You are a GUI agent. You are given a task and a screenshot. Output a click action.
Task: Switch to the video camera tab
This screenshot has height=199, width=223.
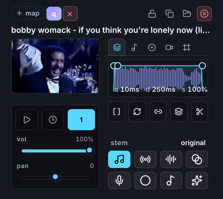[169, 47]
